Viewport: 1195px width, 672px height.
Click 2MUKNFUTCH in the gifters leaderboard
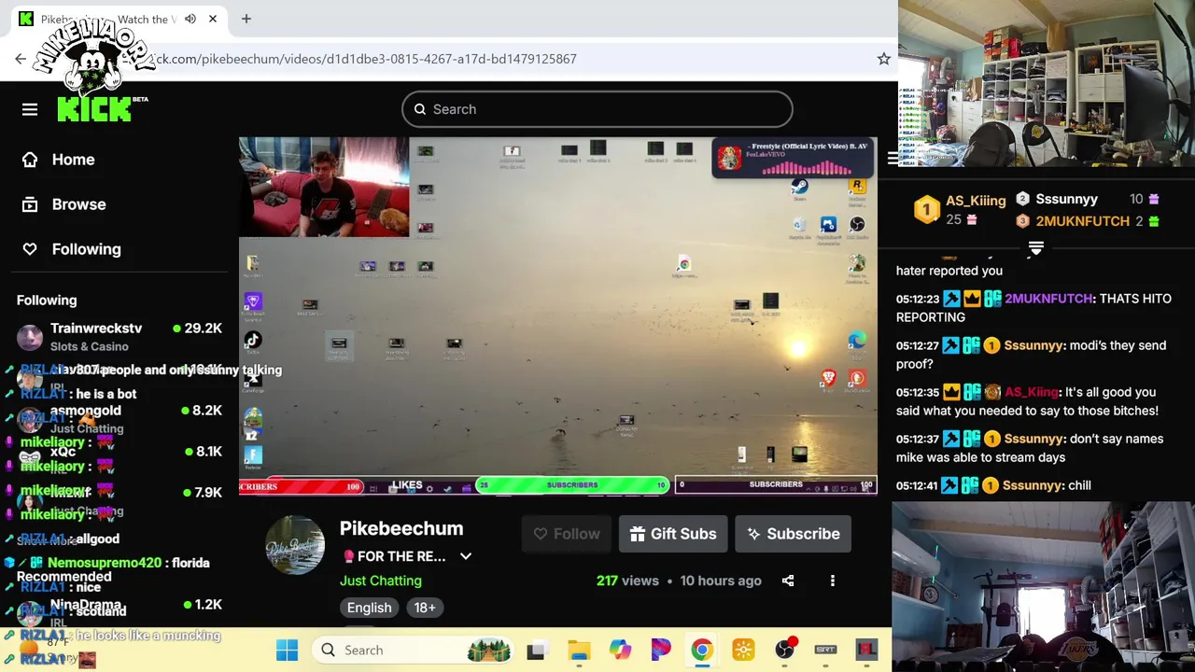pyautogui.click(x=1083, y=221)
